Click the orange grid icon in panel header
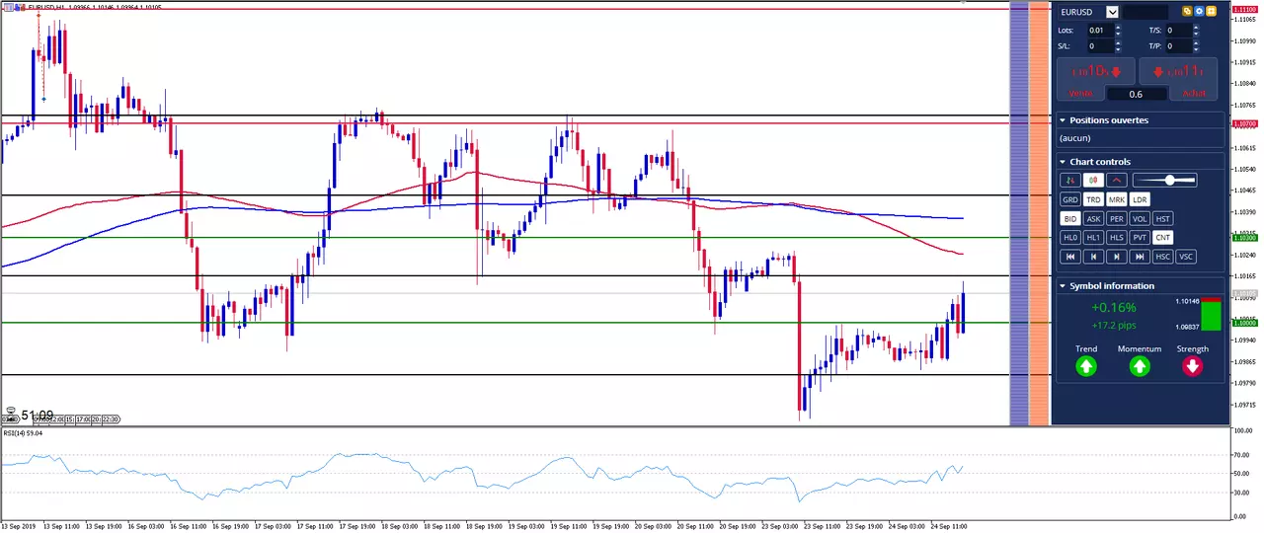 (1211, 12)
